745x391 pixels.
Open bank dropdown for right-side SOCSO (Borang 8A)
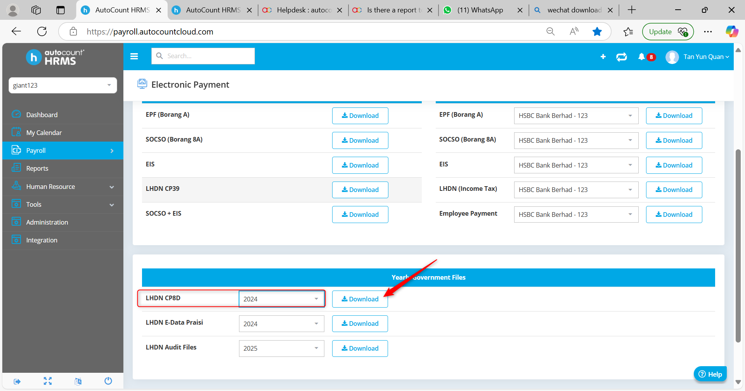(x=576, y=140)
